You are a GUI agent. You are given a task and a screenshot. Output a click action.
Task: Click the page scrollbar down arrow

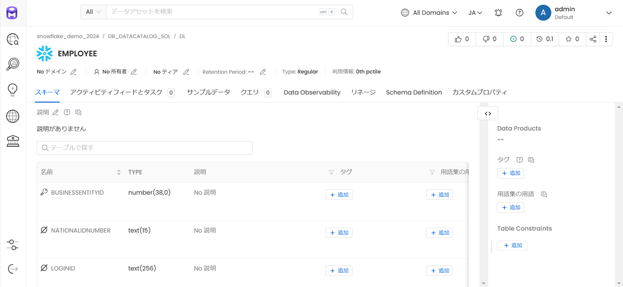(619, 284)
